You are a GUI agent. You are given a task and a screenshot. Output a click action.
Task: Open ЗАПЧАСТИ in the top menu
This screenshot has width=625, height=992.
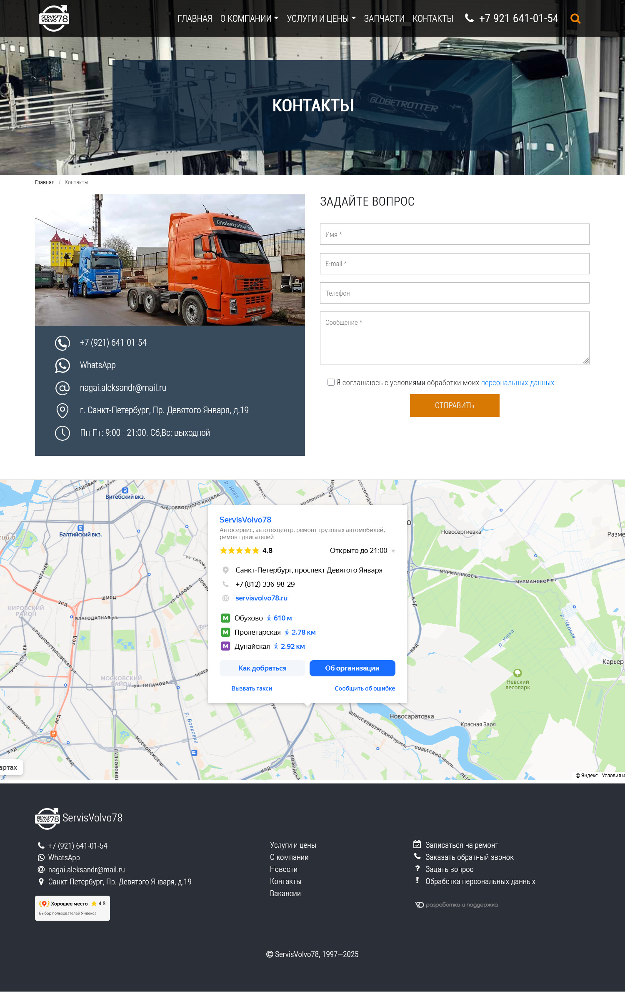384,19
